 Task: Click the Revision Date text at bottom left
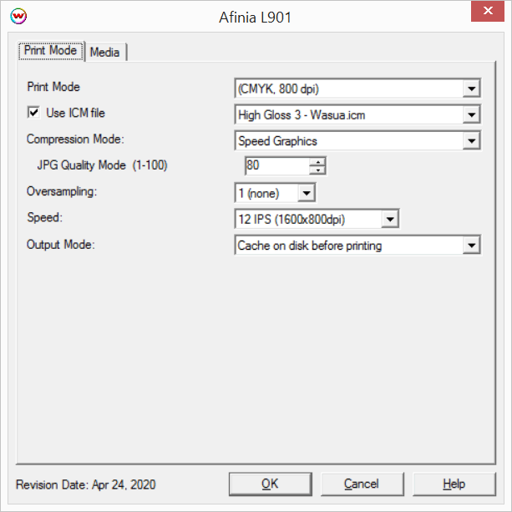[85, 484]
